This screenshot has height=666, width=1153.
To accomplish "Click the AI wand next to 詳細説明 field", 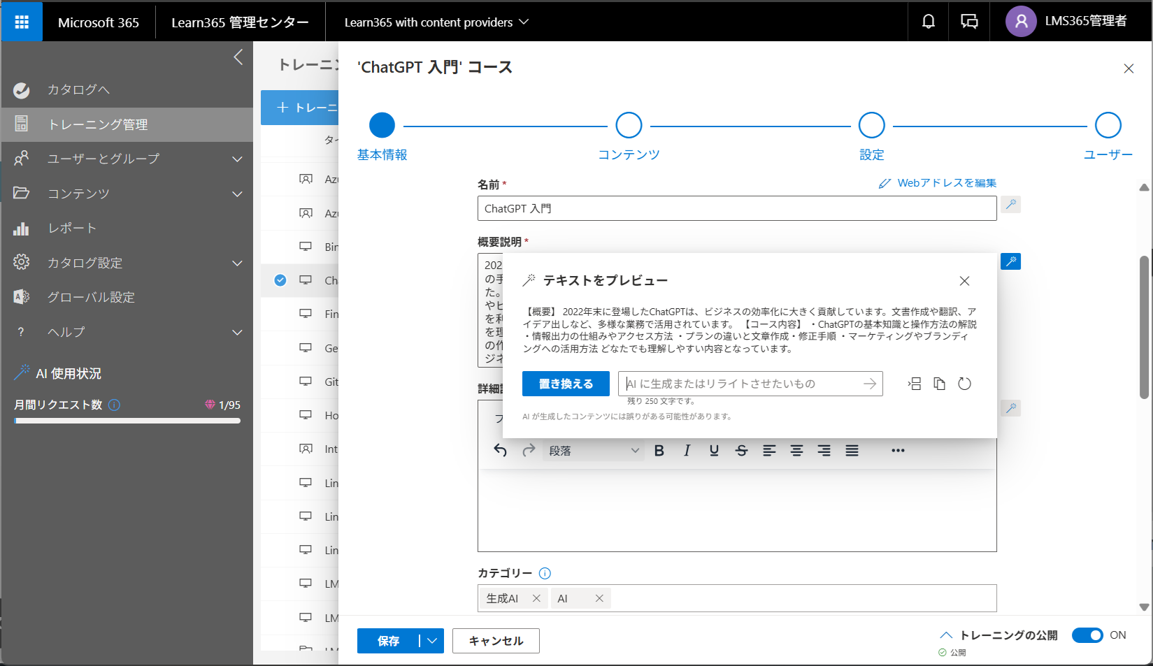I will tap(1010, 408).
